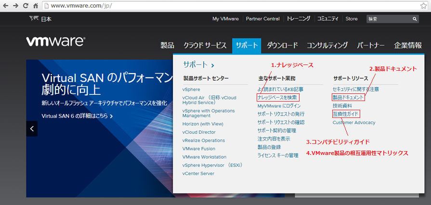The width and height of the screenshot is (431, 205).
Task: Click ナレッジベースを検索 link
Action: point(278,98)
